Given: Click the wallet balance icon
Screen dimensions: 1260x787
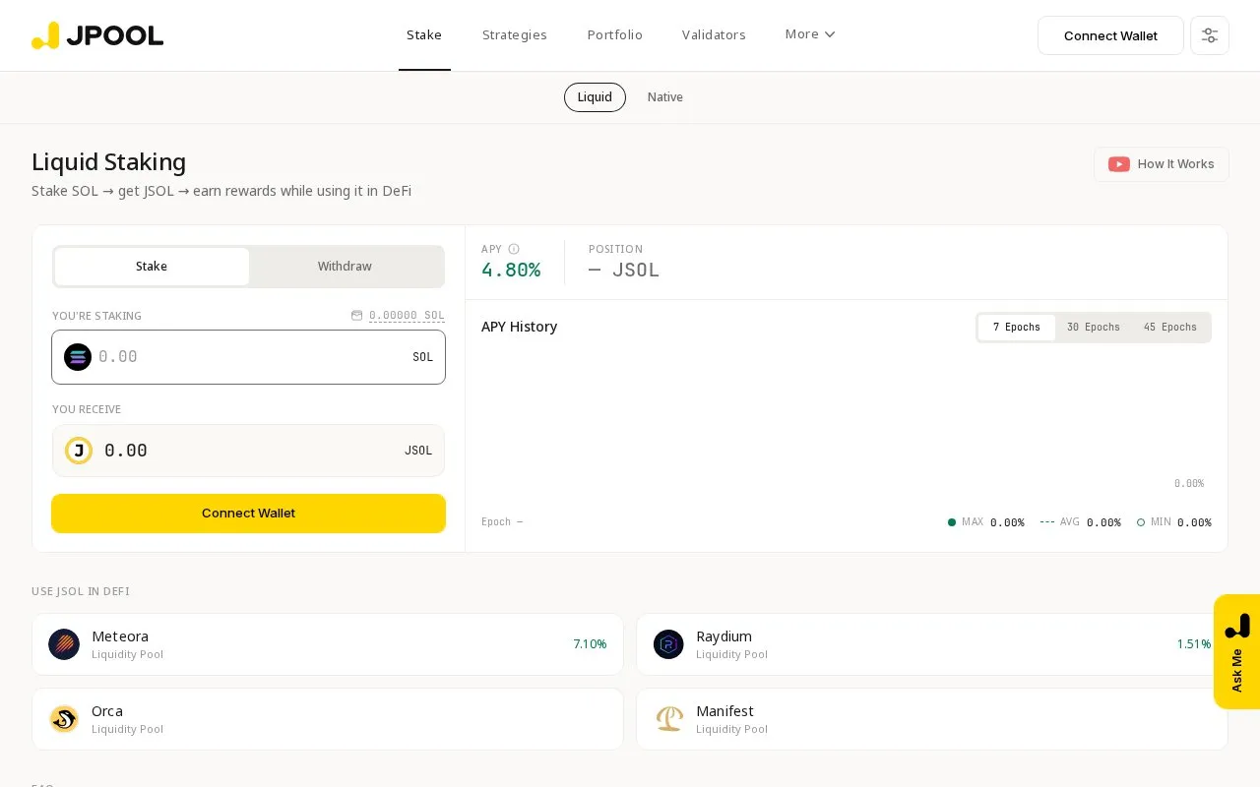Looking at the screenshot, I should click(x=356, y=316).
